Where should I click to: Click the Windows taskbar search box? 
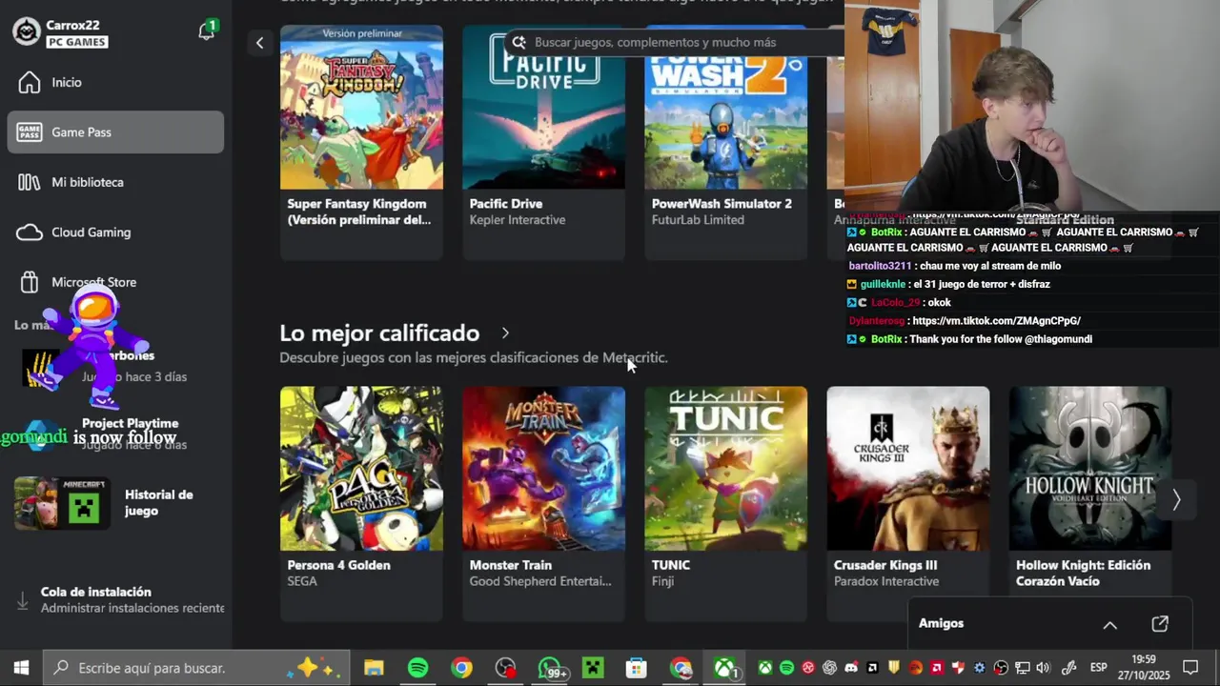pyautogui.click(x=197, y=668)
